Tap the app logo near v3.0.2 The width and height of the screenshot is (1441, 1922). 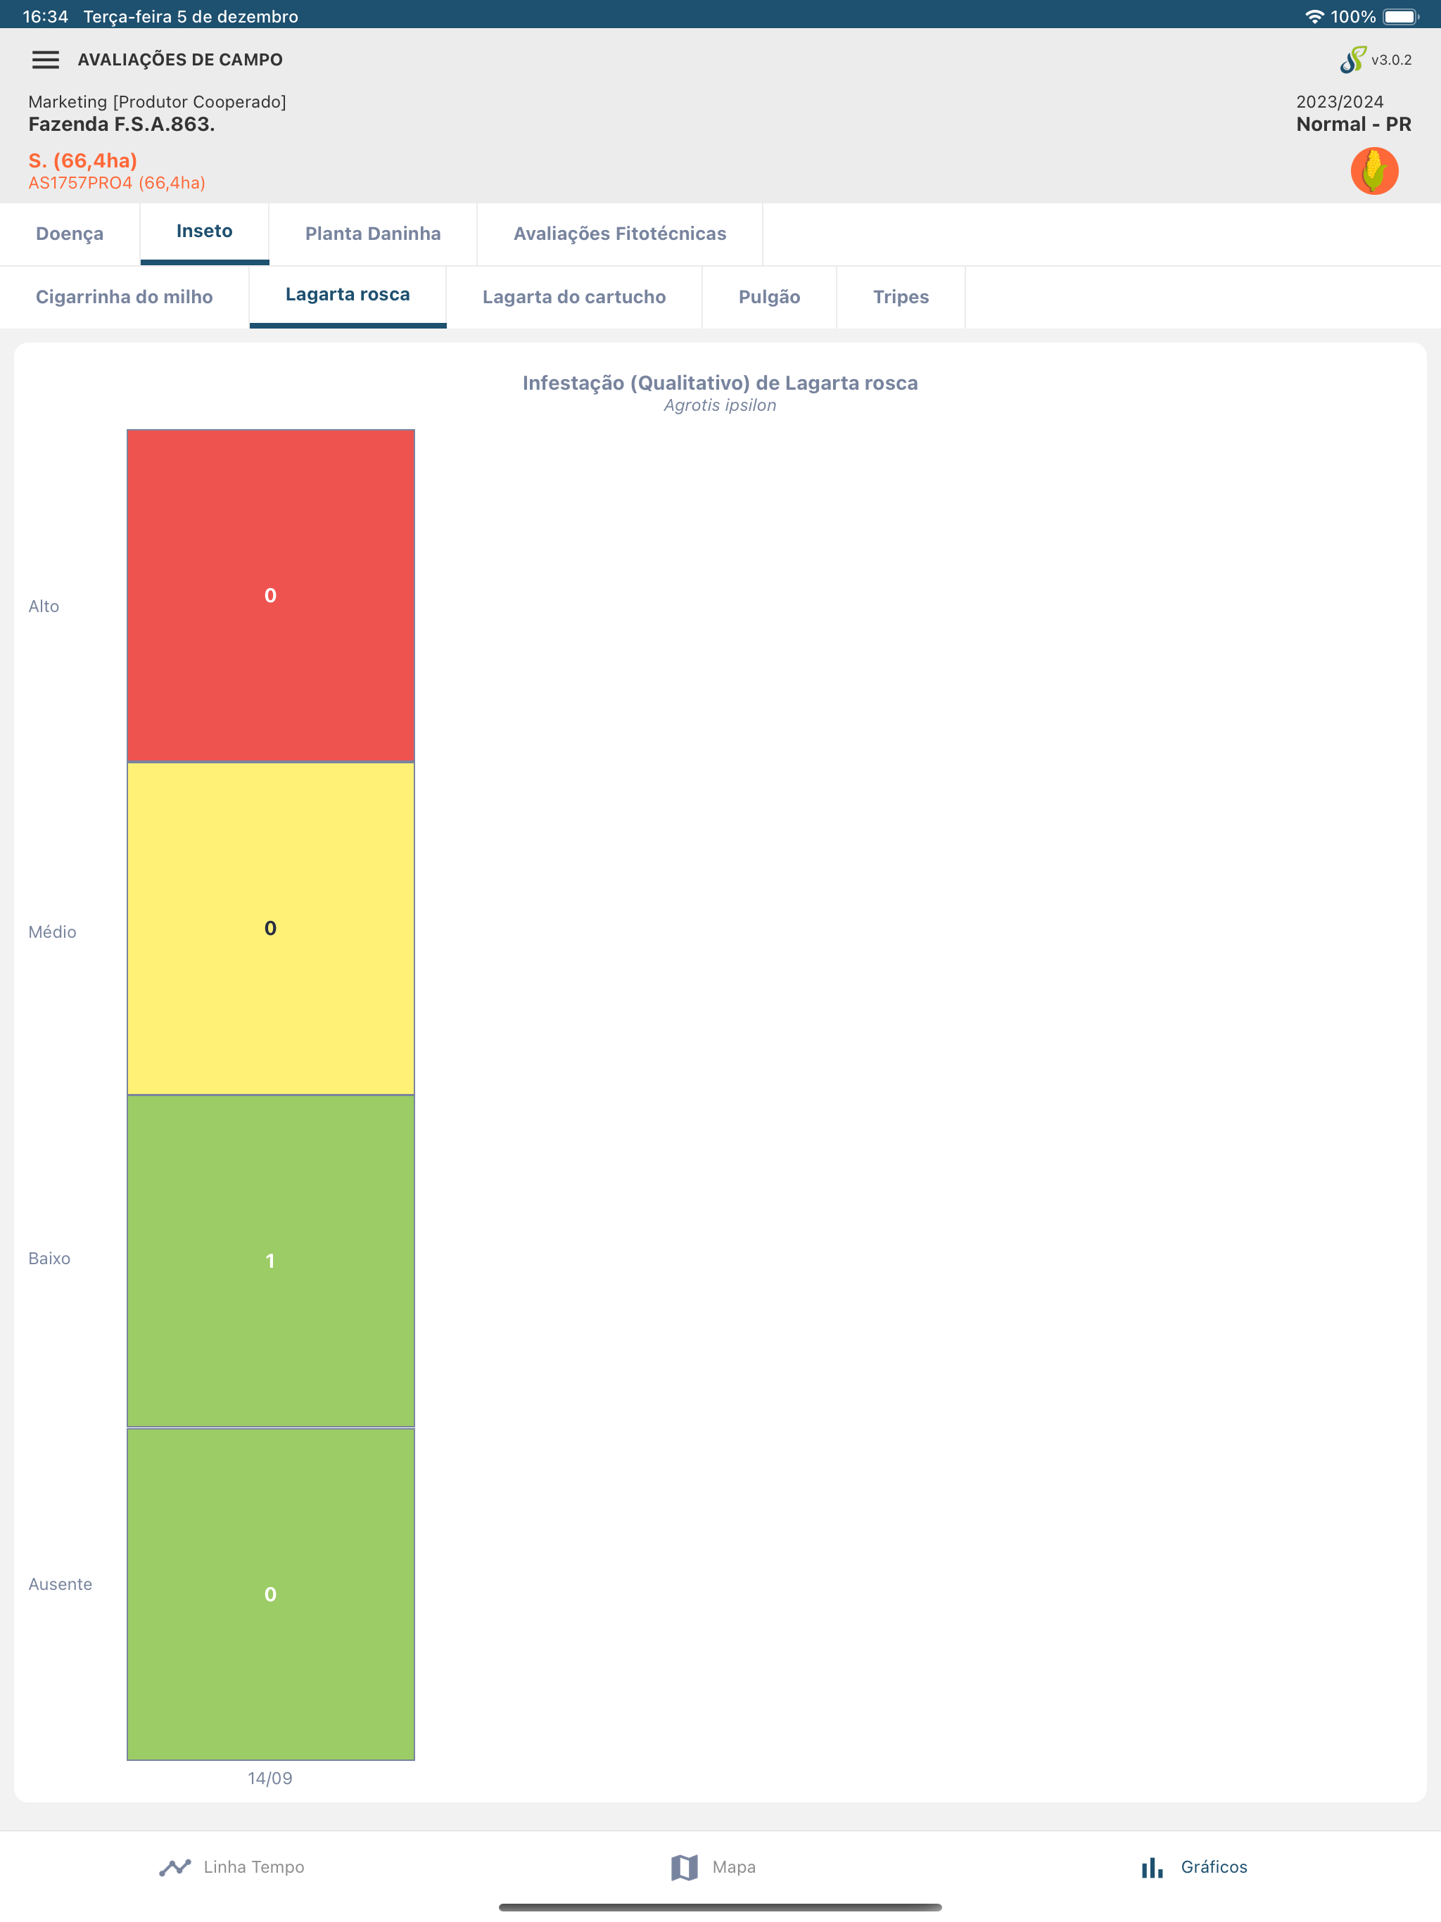[1352, 59]
